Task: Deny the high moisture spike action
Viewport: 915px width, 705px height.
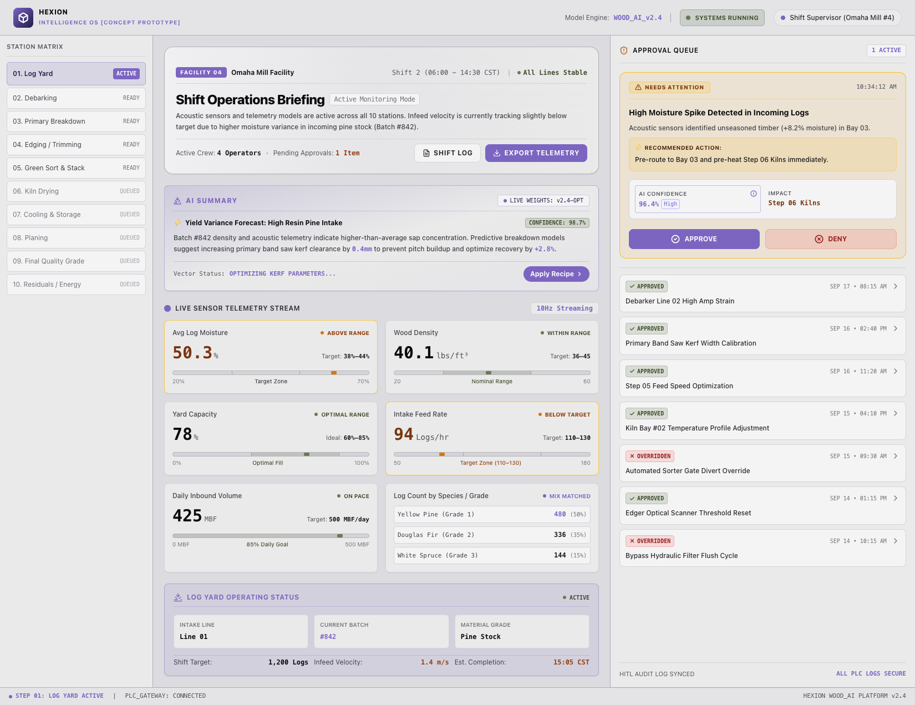Action: 831,239
